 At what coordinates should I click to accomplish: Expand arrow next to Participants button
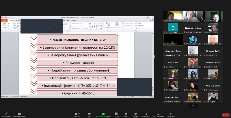click(x=82, y=114)
